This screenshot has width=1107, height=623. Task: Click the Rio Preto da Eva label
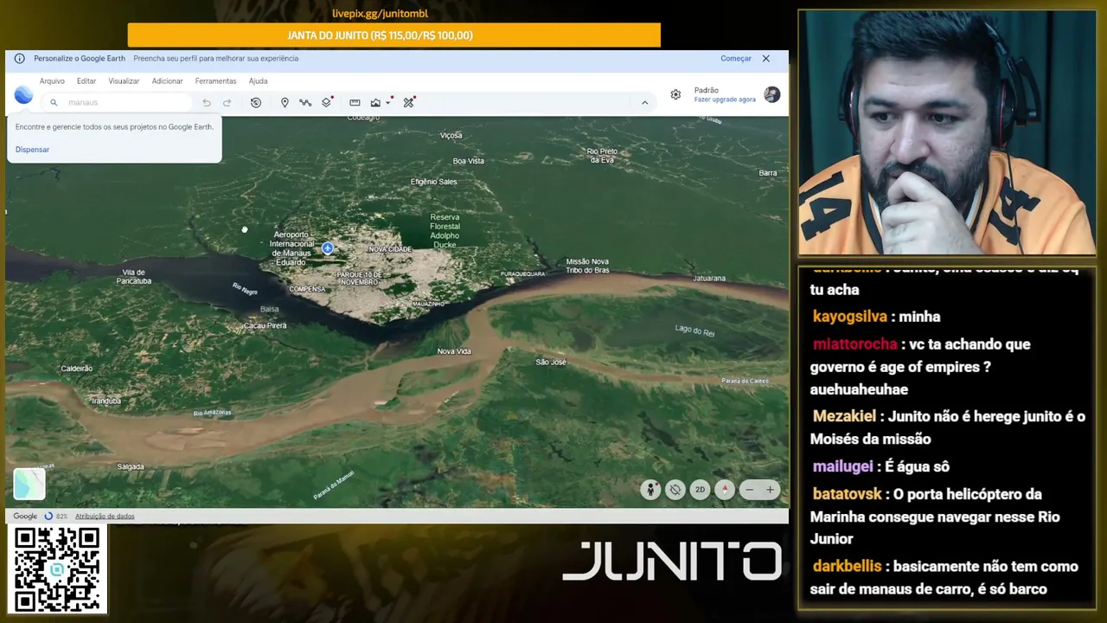(x=602, y=156)
